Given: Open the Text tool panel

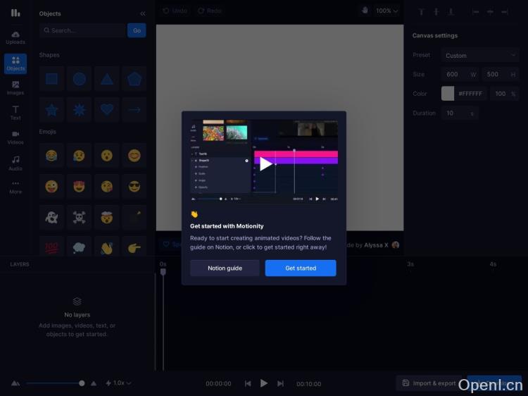Looking at the screenshot, I should pyautogui.click(x=15, y=113).
